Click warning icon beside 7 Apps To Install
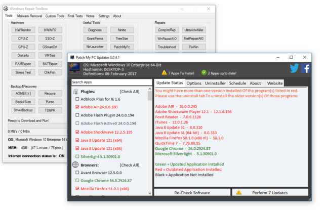This screenshot has width=324, height=210. click(164, 73)
